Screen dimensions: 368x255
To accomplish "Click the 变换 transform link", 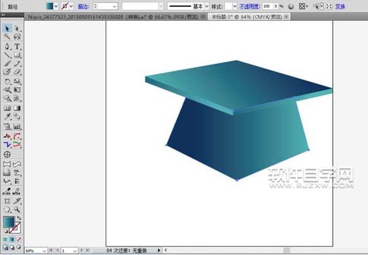I will (x=339, y=6).
